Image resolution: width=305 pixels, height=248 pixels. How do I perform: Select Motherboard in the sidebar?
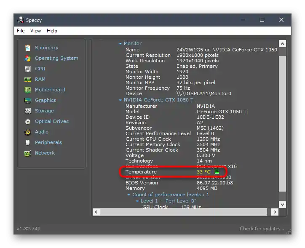point(50,90)
